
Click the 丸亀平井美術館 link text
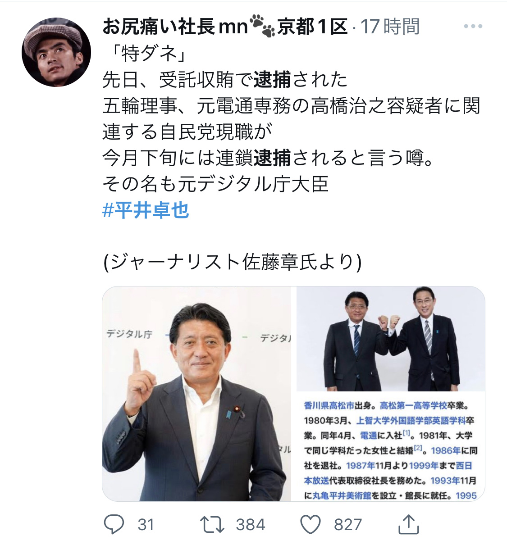tap(342, 495)
